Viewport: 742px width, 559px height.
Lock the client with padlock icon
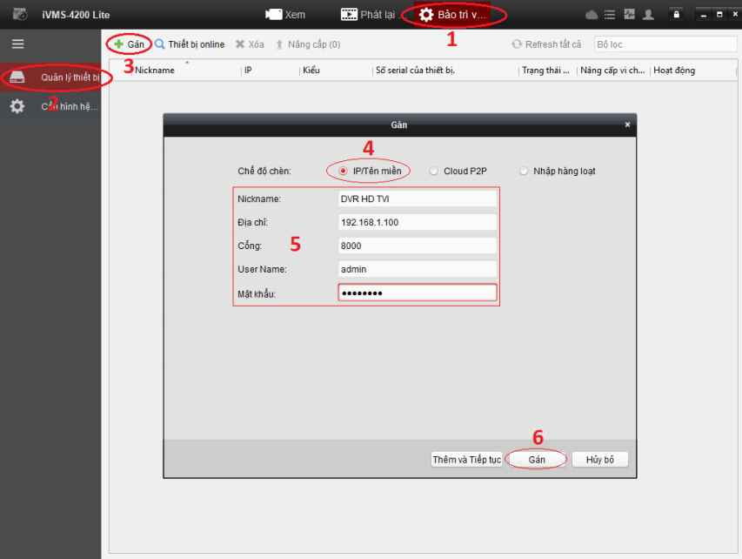click(x=676, y=15)
